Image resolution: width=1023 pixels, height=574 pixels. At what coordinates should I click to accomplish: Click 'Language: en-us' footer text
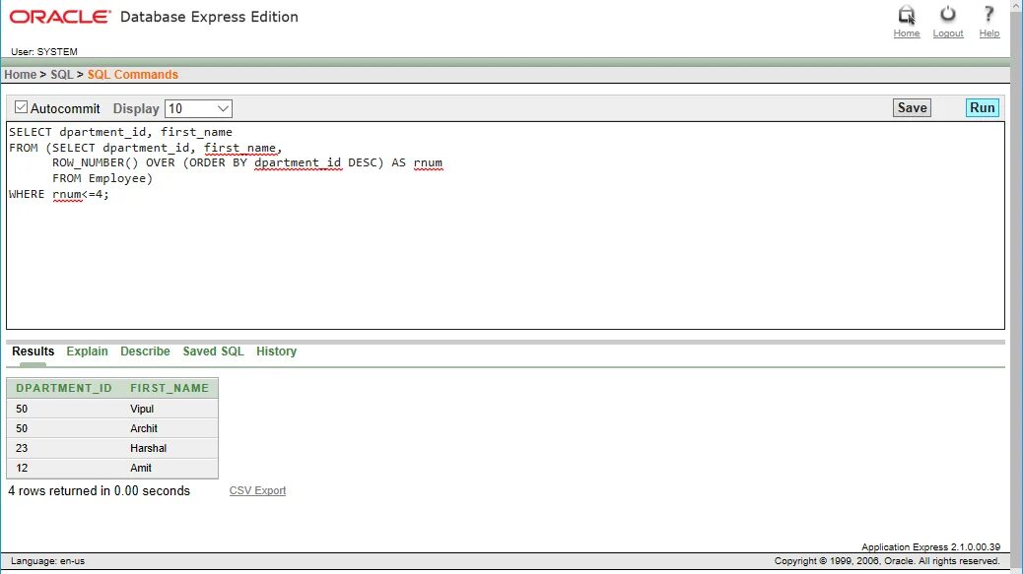47,561
